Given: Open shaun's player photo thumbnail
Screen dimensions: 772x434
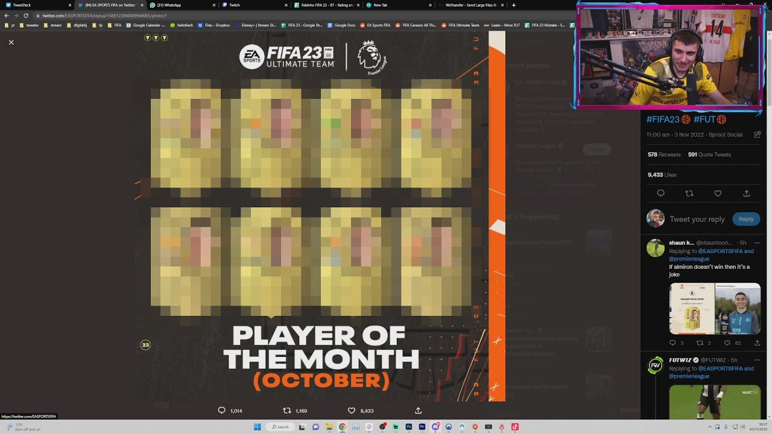Looking at the screenshot, I should click(x=738, y=309).
